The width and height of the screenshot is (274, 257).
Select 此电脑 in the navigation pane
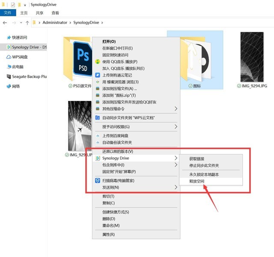click(x=18, y=67)
